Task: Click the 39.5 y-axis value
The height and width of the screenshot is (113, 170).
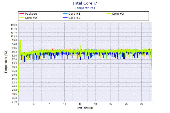Action: [14, 94]
